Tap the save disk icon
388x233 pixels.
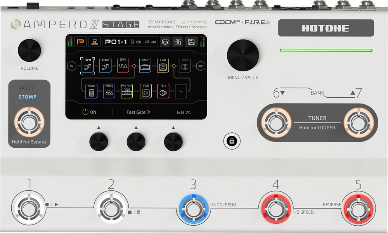coord(191,42)
